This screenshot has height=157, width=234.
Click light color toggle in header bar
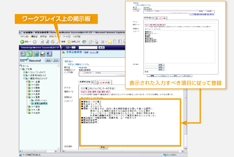[74, 47]
